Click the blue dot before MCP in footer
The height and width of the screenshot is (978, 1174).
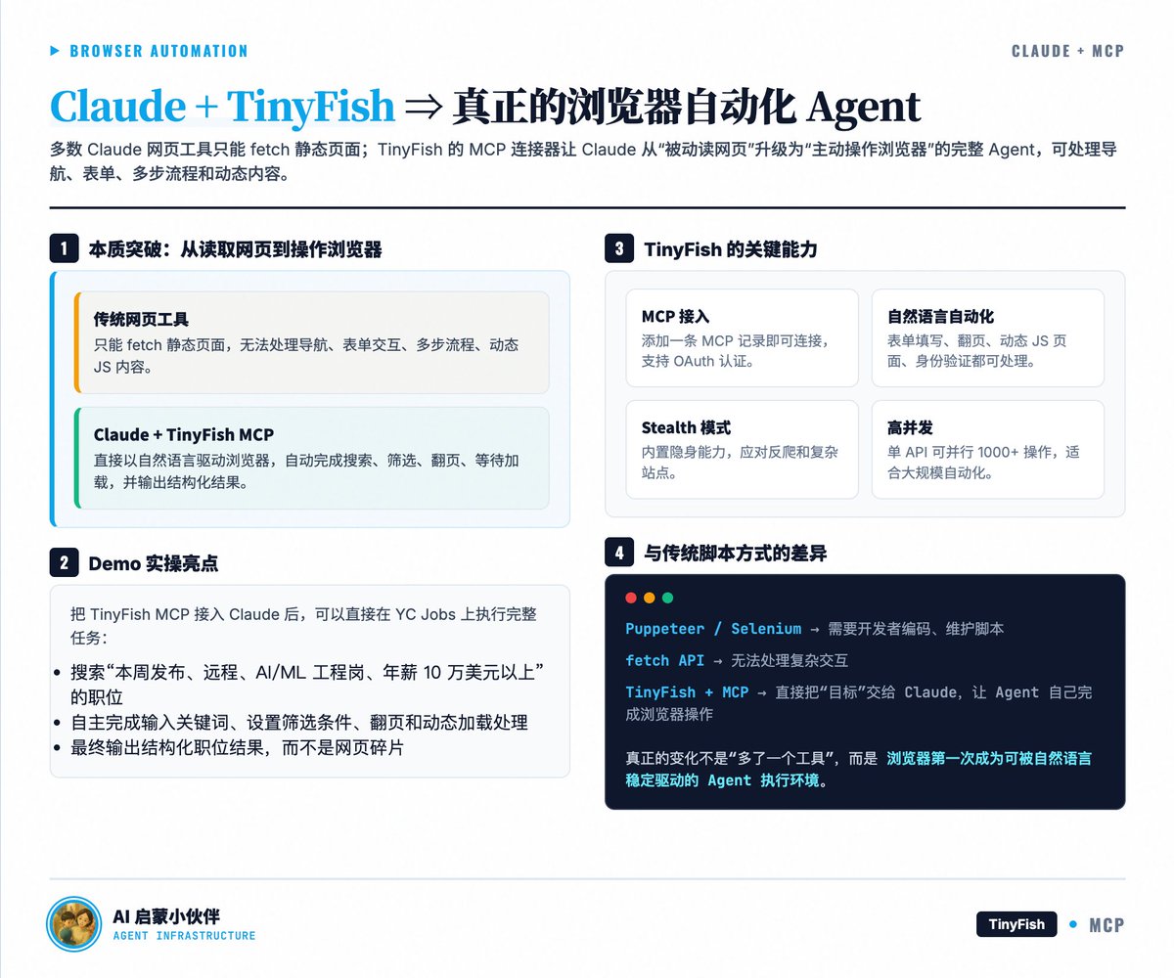pyautogui.click(x=1073, y=924)
